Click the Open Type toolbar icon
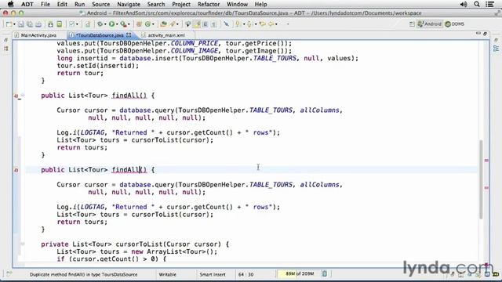This screenshot has width=502, height=282. coord(163,24)
